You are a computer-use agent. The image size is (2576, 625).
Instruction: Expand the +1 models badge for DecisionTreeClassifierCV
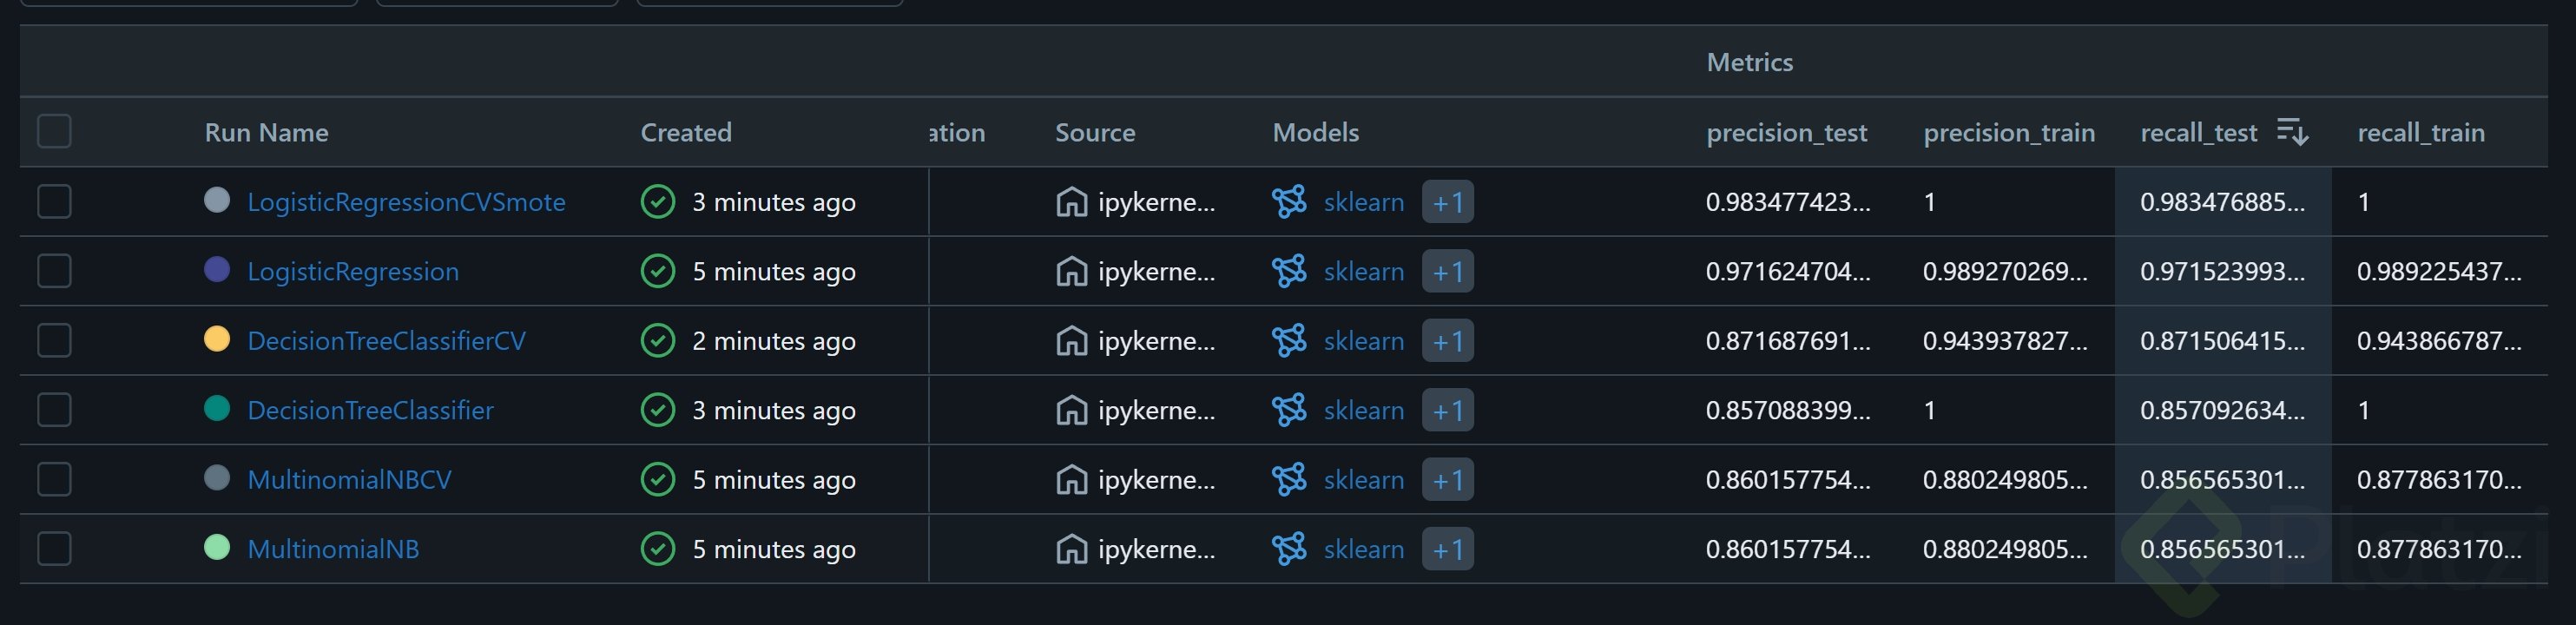pos(1447,341)
